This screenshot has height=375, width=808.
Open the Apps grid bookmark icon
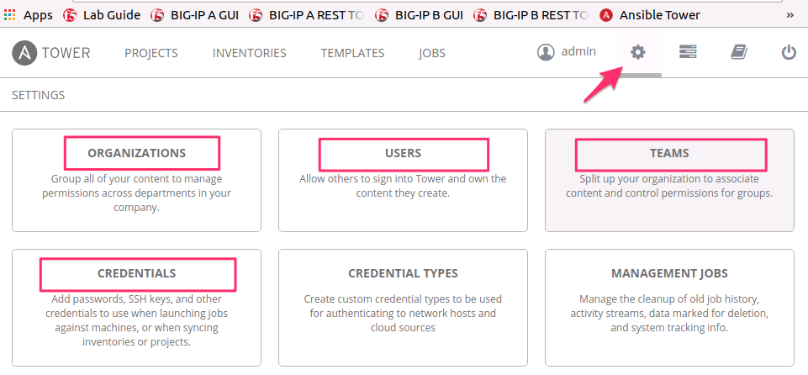[x=9, y=15]
